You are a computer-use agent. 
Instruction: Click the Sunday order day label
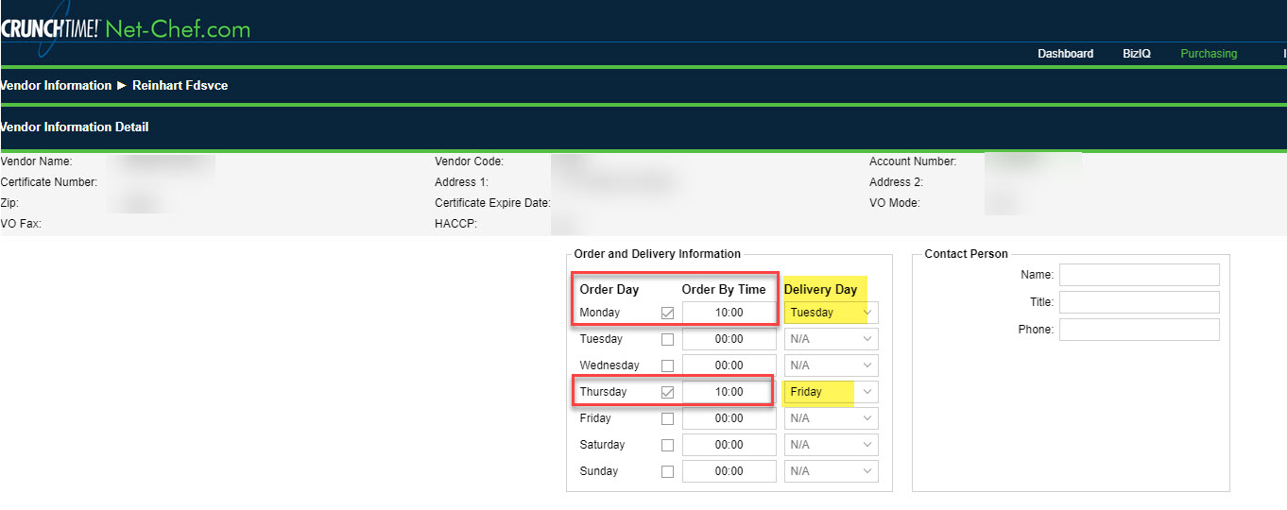(599, 471)
